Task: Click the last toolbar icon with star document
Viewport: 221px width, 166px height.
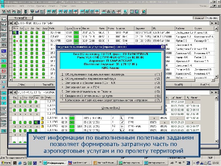Action: [x=143, y=11]
